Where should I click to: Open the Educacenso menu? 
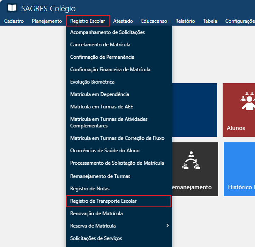point(154,21)
